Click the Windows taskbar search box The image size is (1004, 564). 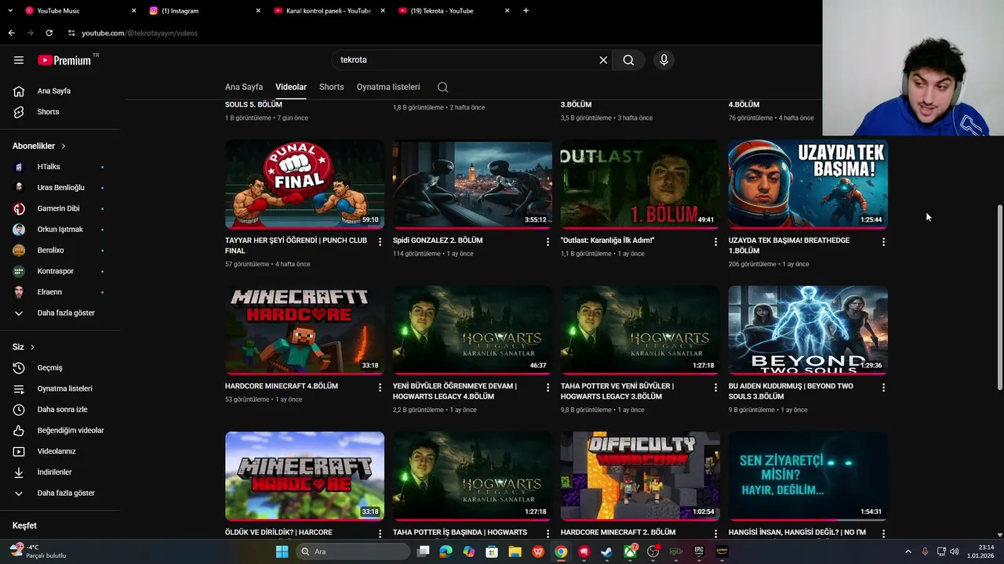coord(353,551)
